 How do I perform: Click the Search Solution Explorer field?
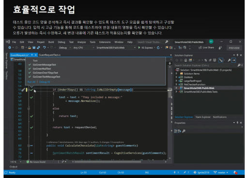click(206, 65)
